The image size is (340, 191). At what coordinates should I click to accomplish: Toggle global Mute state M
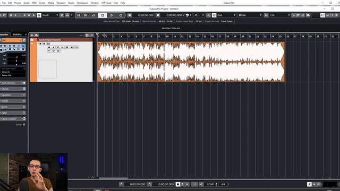[11, 15]
